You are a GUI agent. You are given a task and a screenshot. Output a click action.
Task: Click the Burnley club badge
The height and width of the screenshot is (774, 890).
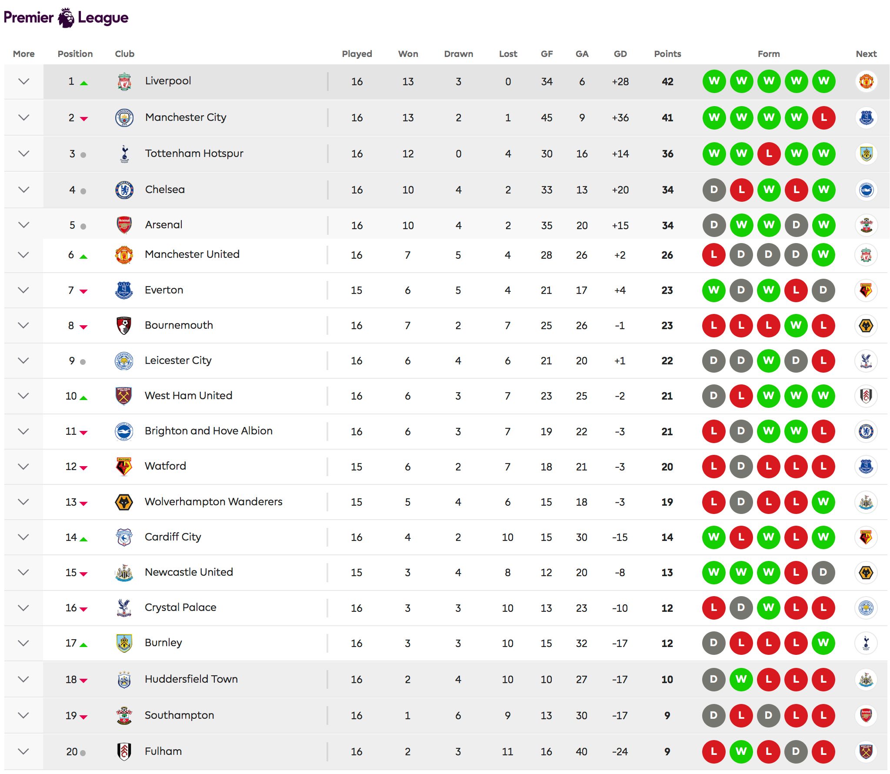pyautogui.click(x=124, y=643)
